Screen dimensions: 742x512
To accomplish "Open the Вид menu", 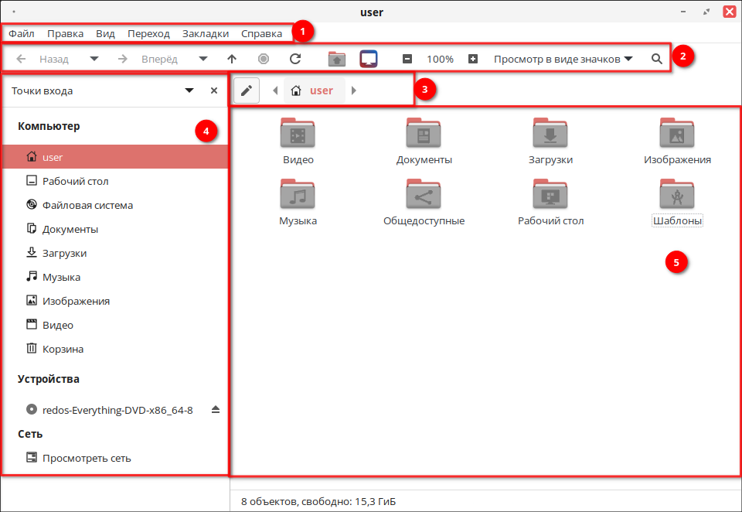I will [x=105, y=33].
